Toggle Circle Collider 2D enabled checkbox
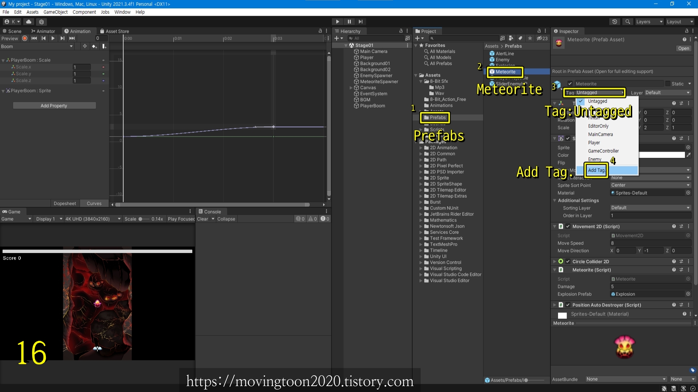The height and width of the screenshot is (392, 698). click(x=568, y=262)
